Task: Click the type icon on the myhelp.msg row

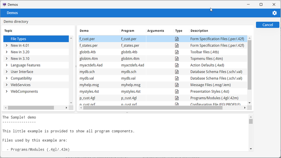Action: (177, 85)
